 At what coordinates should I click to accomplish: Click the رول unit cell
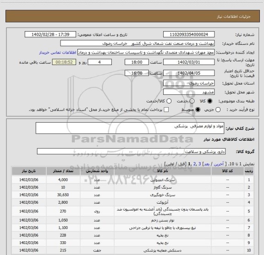click(x=97, y=211)
